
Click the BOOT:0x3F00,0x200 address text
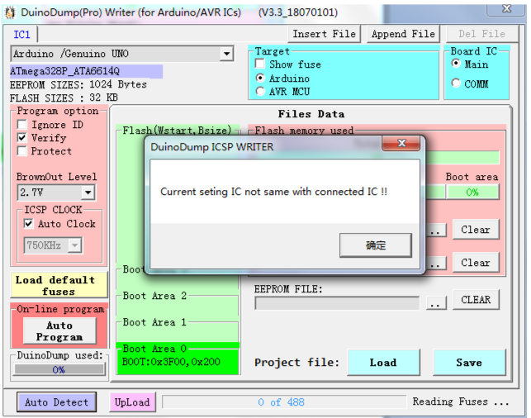(x=171, y=362)
